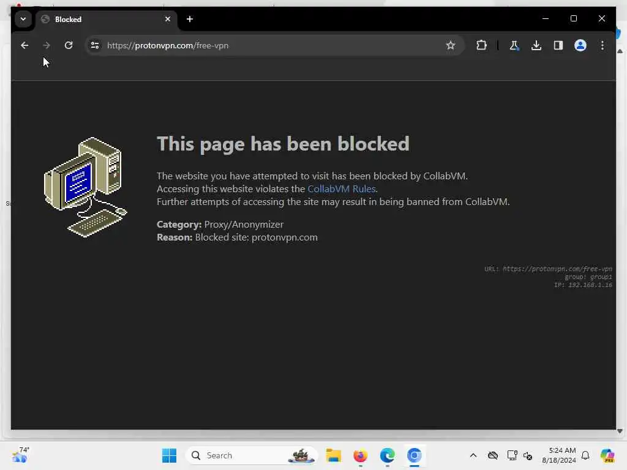Click the URL debug line text
This screenshot has height=470, width=627.
(x=548, y=269)
